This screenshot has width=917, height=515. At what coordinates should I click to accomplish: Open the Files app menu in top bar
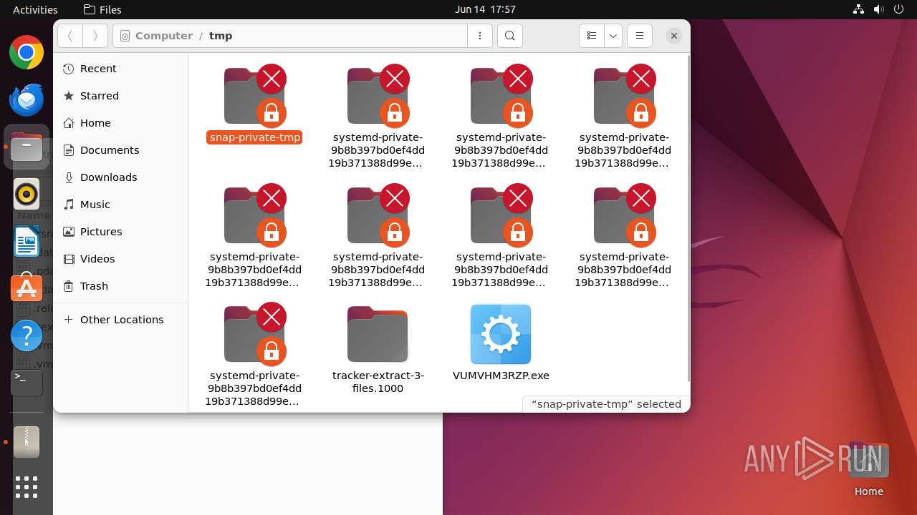[102, 9]
